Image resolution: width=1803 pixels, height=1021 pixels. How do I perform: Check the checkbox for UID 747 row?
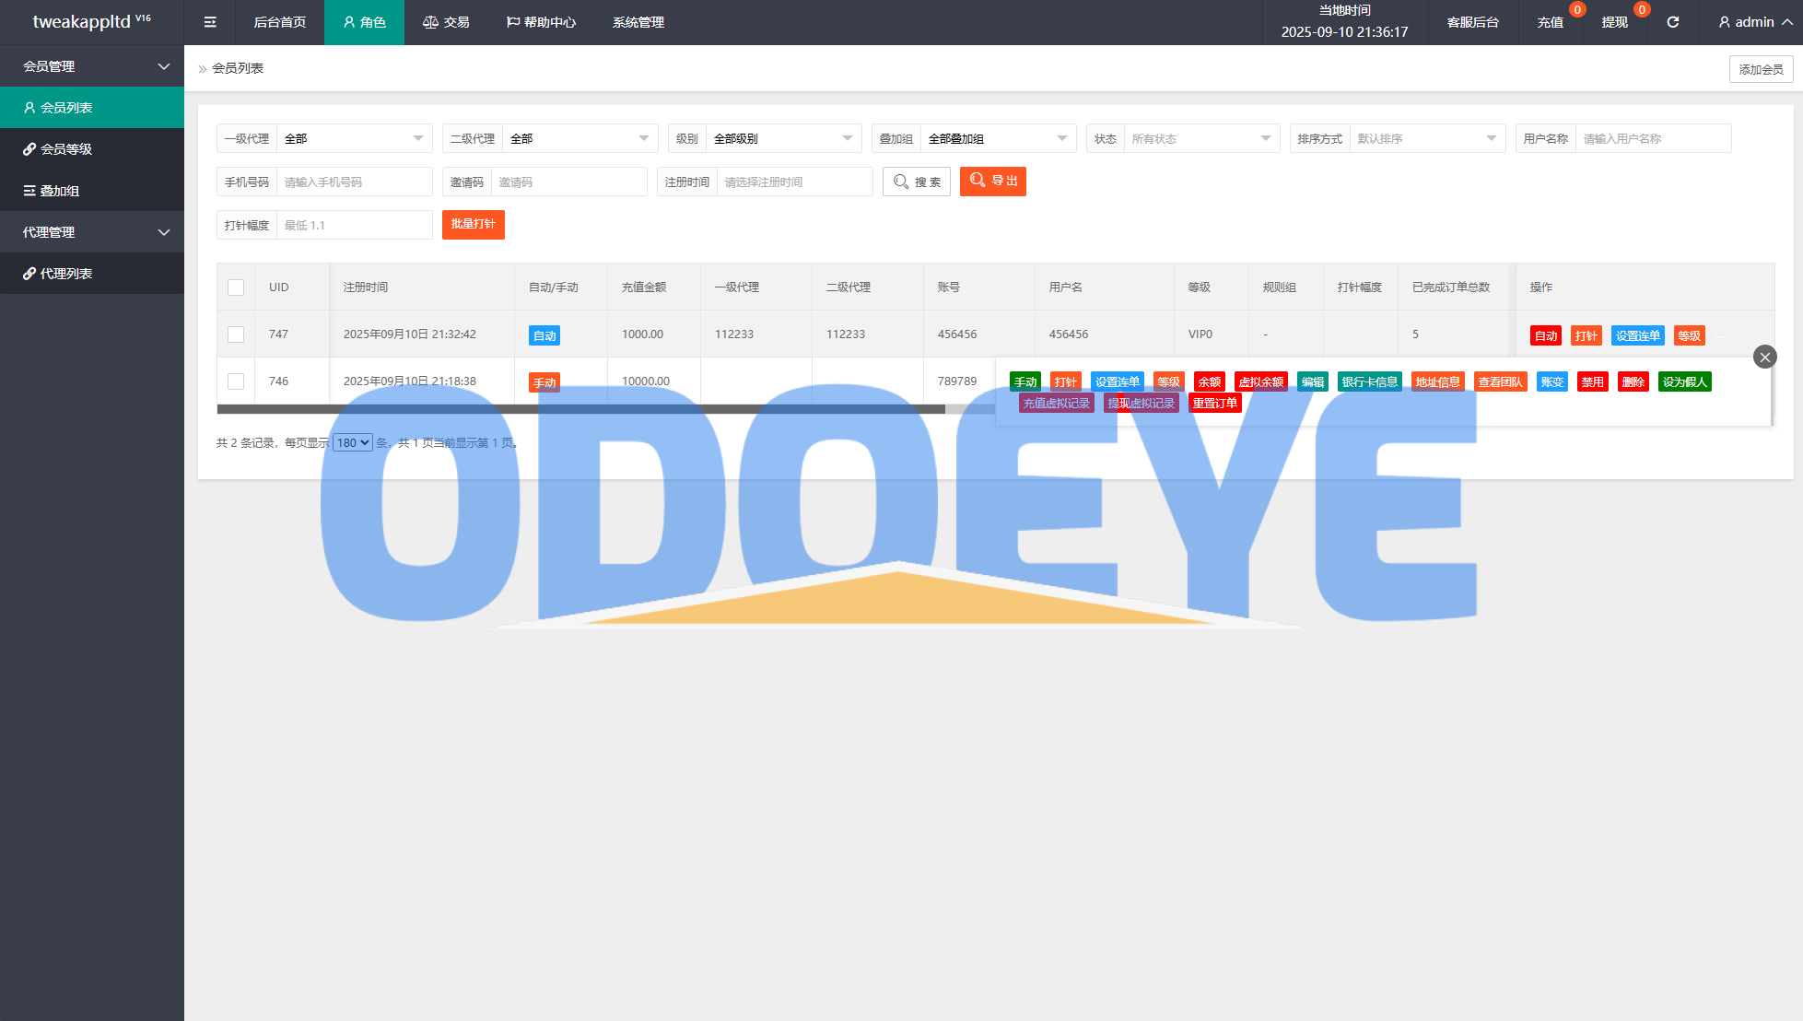coord(236,334)
